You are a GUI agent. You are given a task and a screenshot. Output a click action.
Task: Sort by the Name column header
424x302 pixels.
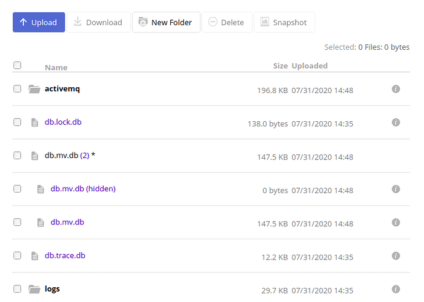tap(56, 68)
